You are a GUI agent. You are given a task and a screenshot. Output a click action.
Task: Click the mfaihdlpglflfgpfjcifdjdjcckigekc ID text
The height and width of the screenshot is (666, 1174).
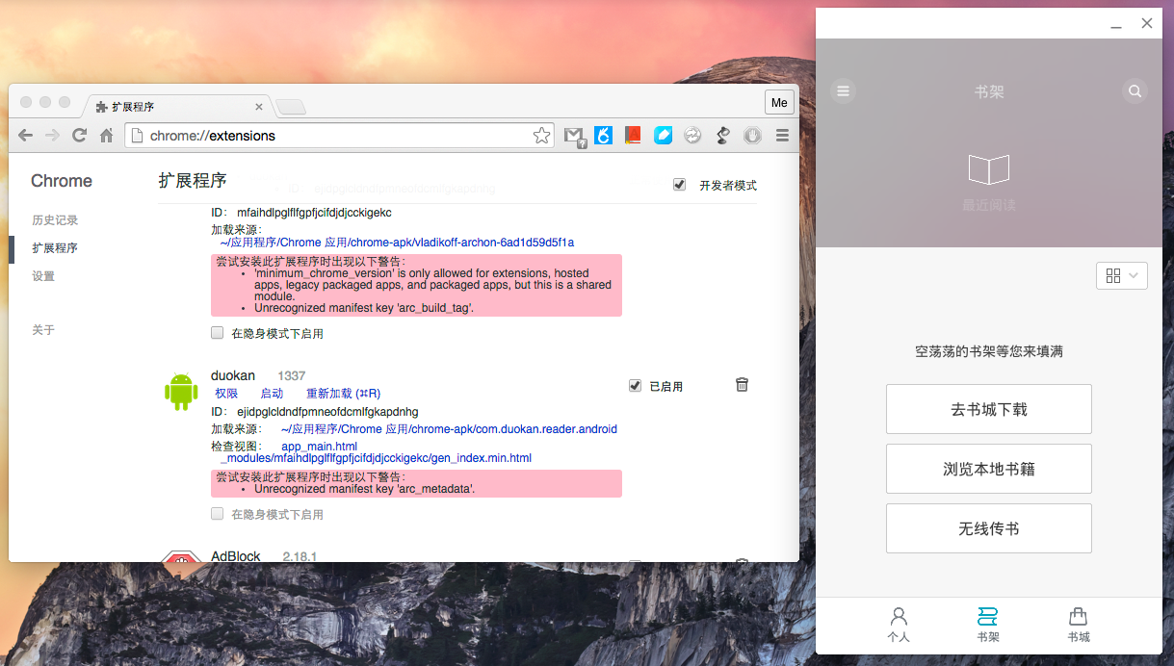[314, 213]
